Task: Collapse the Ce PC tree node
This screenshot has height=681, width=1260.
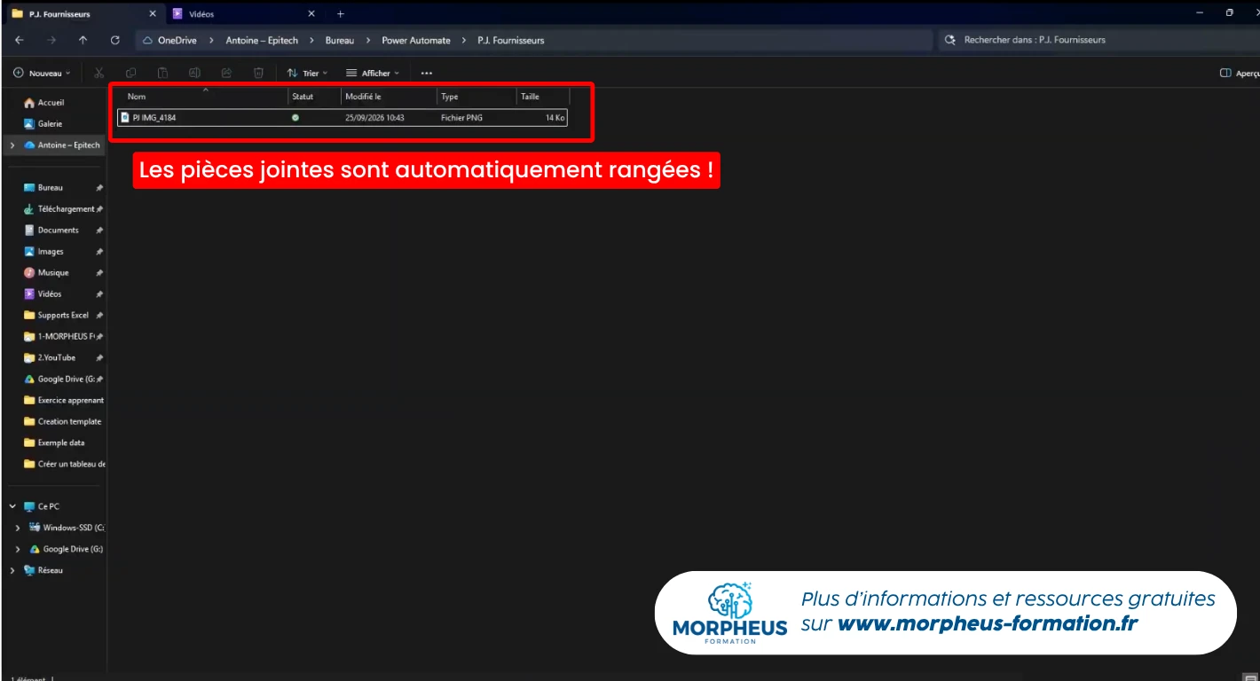Action: coord(12,506)
